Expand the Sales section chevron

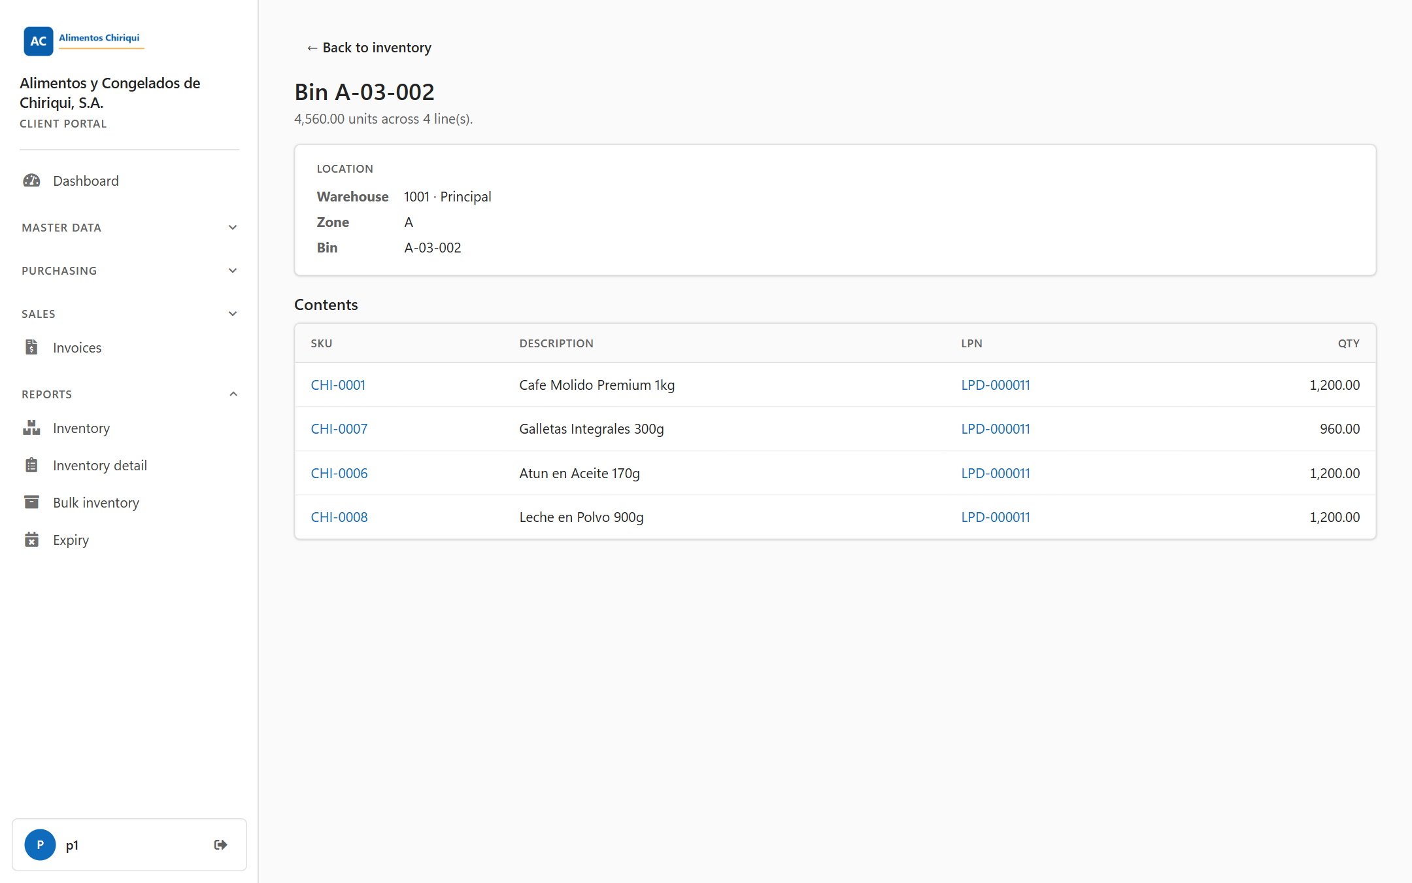point(233,314)
